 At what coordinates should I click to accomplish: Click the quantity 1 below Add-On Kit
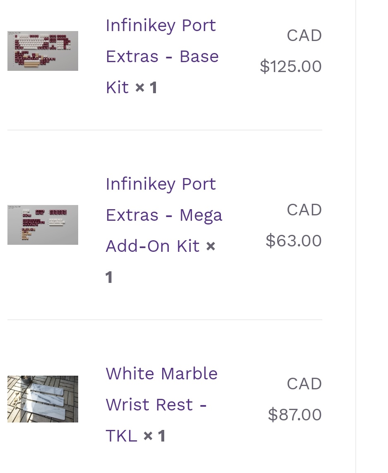(x=109, y=277)
